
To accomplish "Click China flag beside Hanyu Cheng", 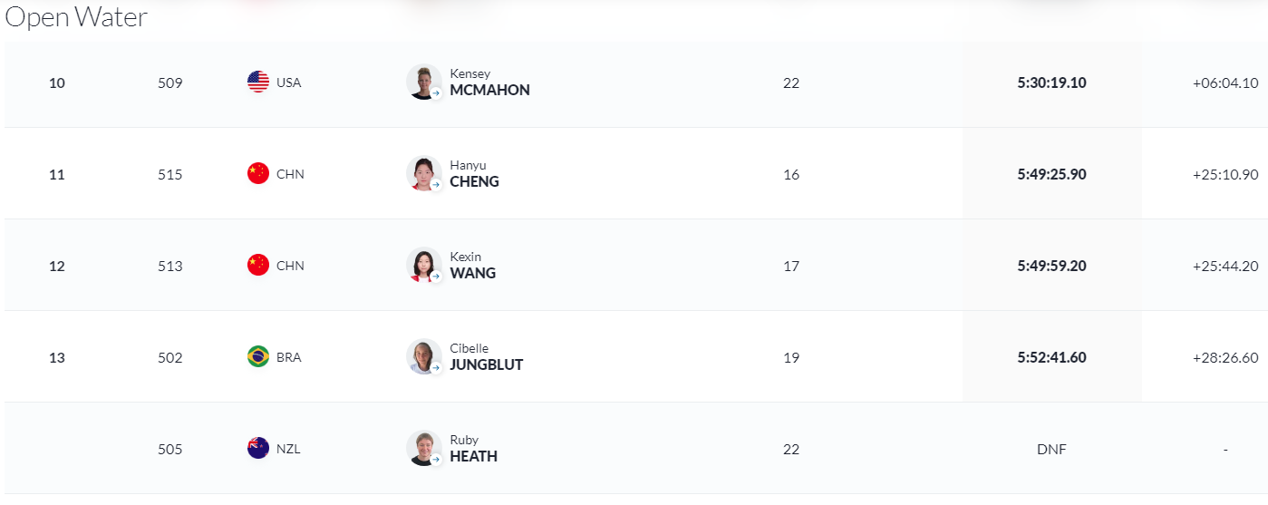I will [x=258, y=173].
